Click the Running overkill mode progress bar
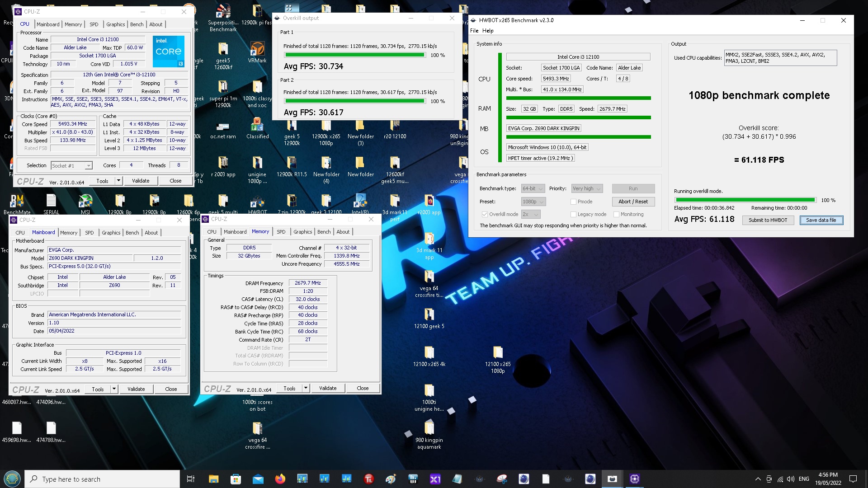 tap(745, 200)
